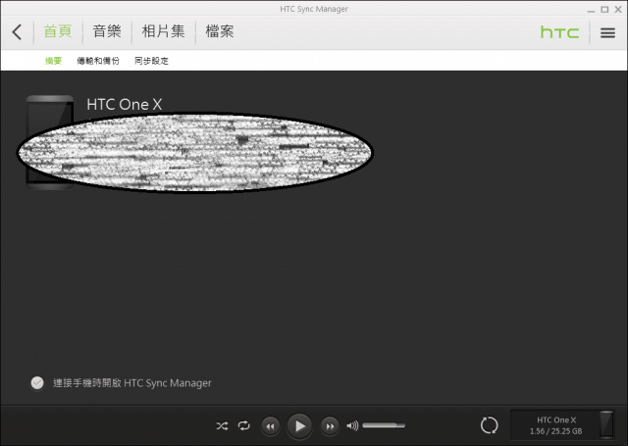Mute the volume speaker icon
The width and height of the screenshot is (628, 446).
(x=352, y=425)
